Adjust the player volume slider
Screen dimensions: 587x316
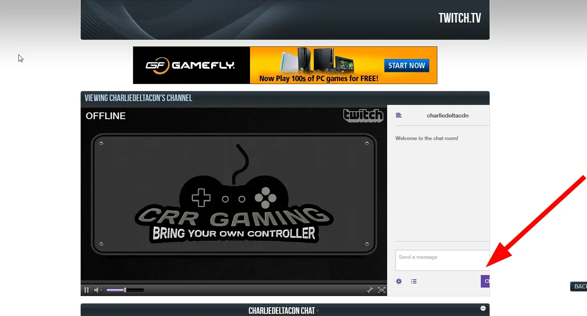click(125, 290)
